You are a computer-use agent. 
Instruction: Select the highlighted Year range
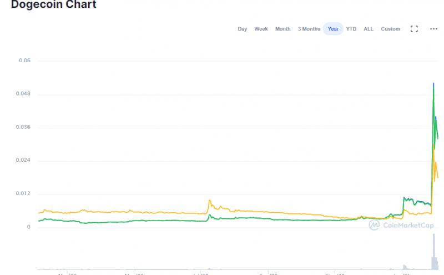[333, 29]
